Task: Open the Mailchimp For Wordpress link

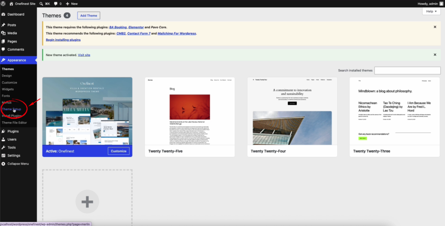Action: point(177,33)
